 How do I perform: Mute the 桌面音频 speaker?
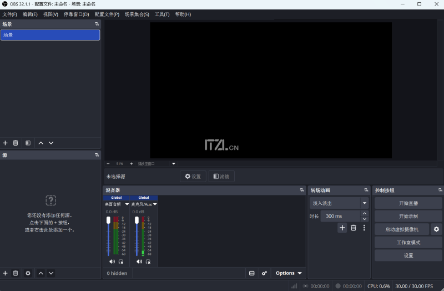(112, 262)
